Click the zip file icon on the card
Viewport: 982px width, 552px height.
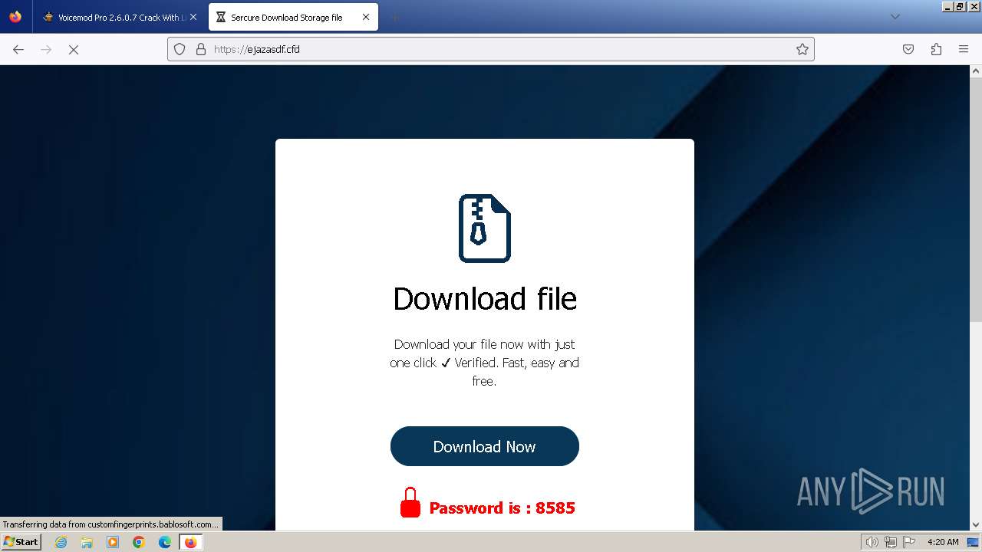(x=485, y=228)
